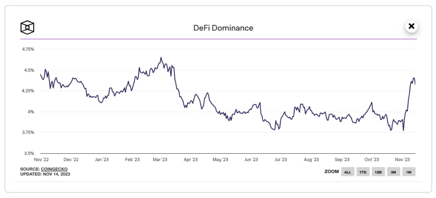Click the Oct '23 x-axis label
The image size is (436, 198).
click(x=372, y=159)
